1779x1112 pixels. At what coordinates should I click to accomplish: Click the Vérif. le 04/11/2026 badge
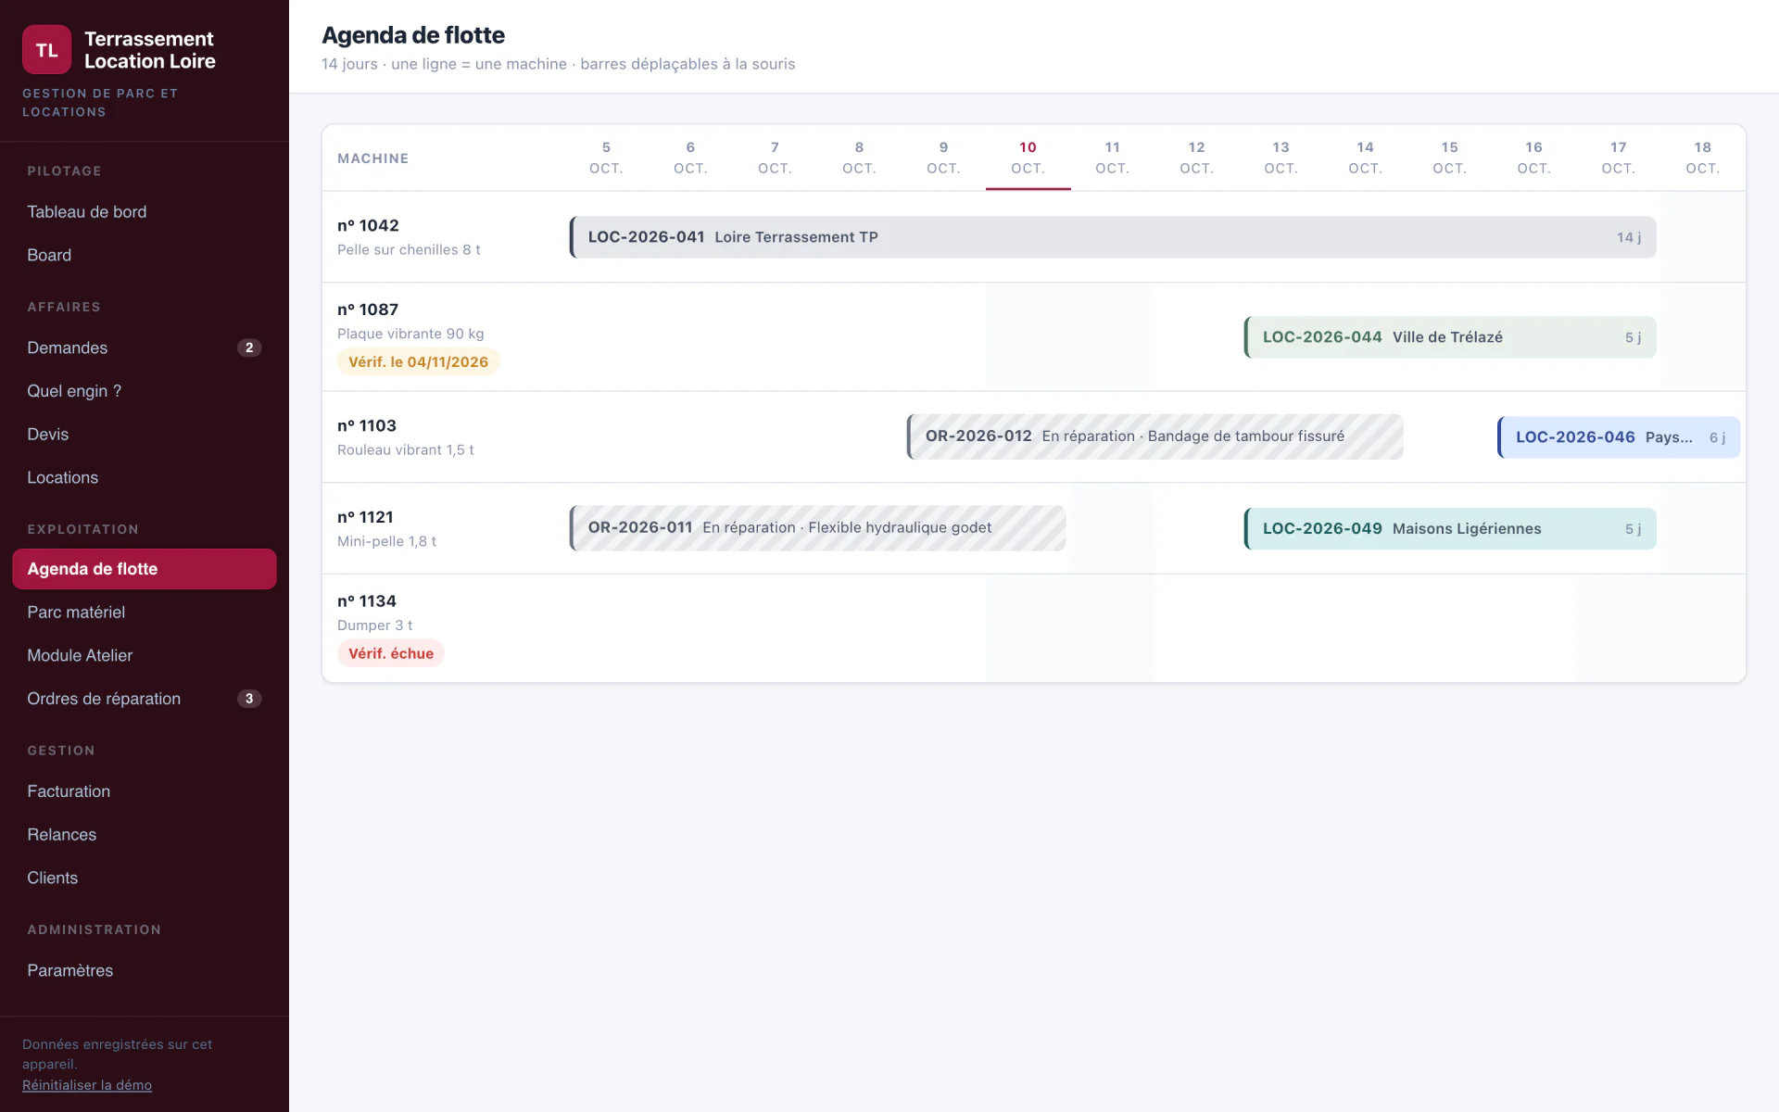click(418, 361)
